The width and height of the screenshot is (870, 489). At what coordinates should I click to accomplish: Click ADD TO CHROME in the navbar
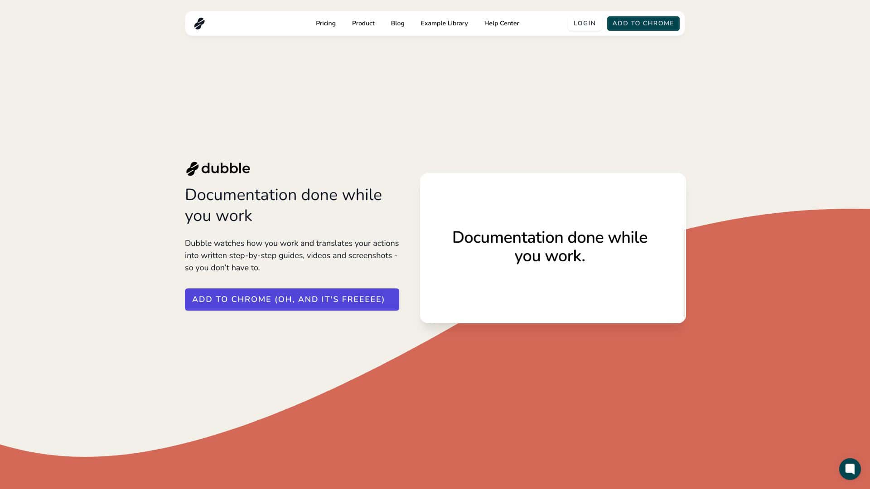[x=643, y=23]
